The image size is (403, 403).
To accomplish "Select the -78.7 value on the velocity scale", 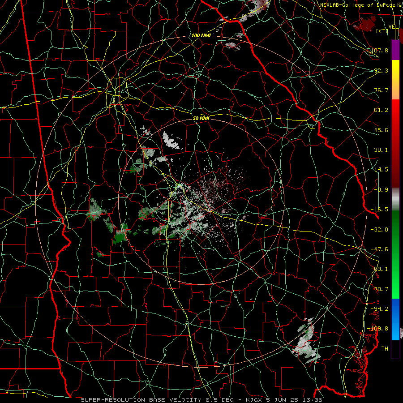I will (x=380, y=289).
